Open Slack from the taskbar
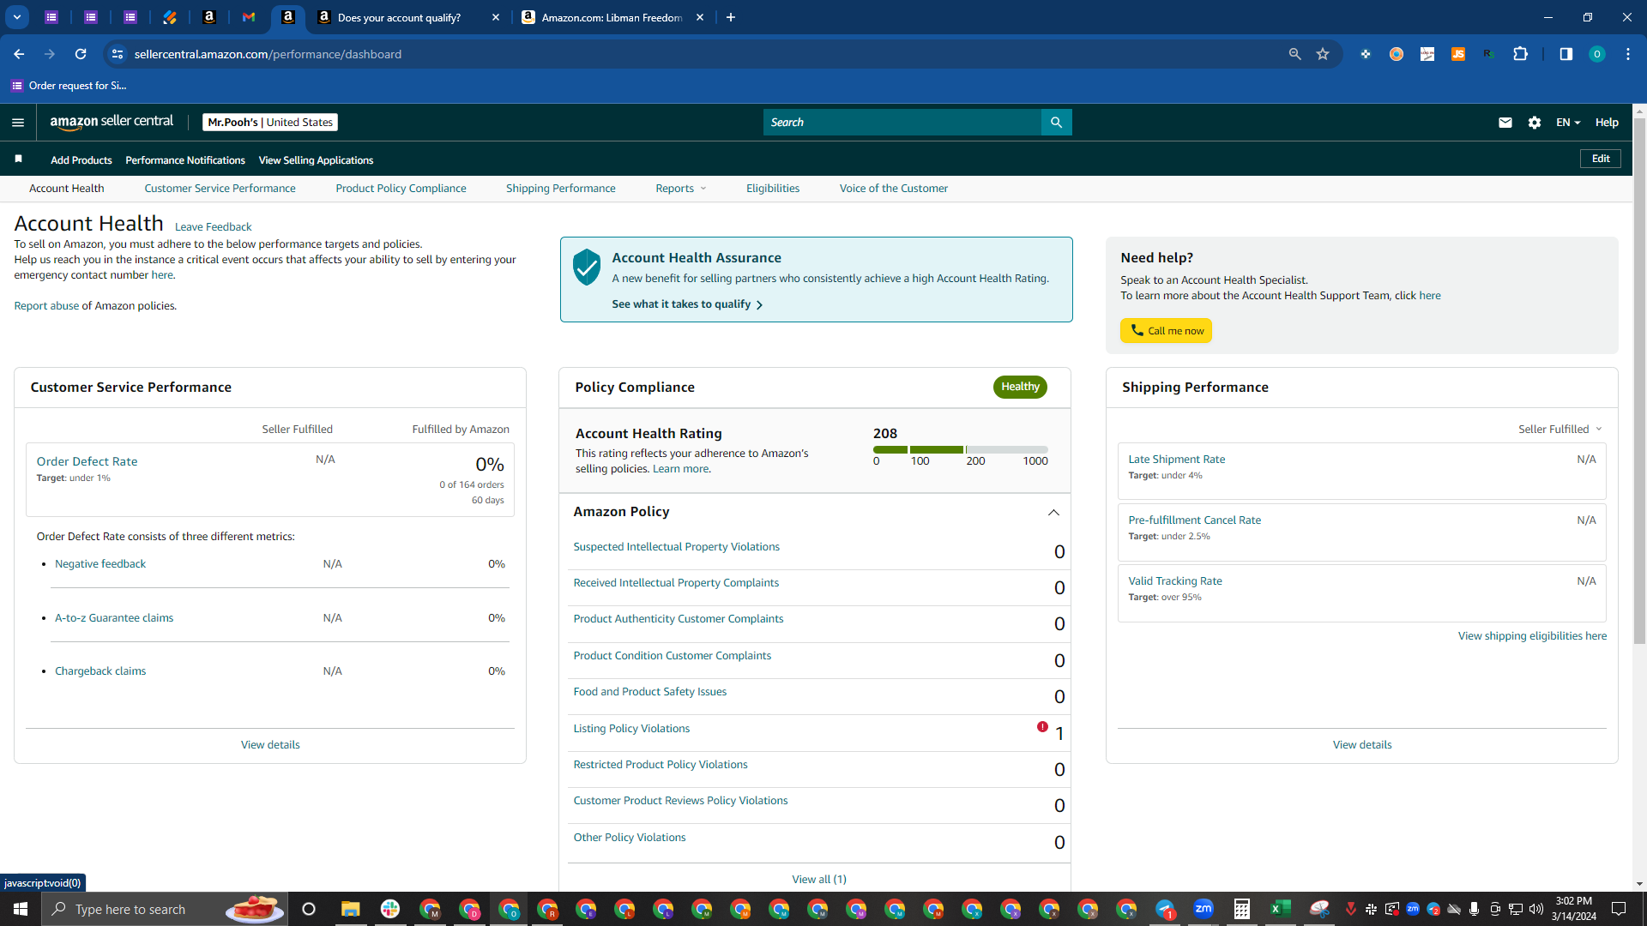 coord(390,909)
